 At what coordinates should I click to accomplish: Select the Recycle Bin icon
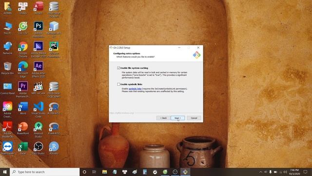(8, 68)
